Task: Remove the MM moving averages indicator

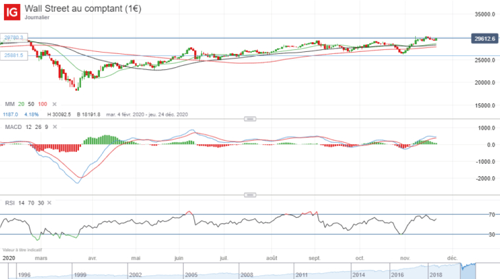Action: pos(55,104)
